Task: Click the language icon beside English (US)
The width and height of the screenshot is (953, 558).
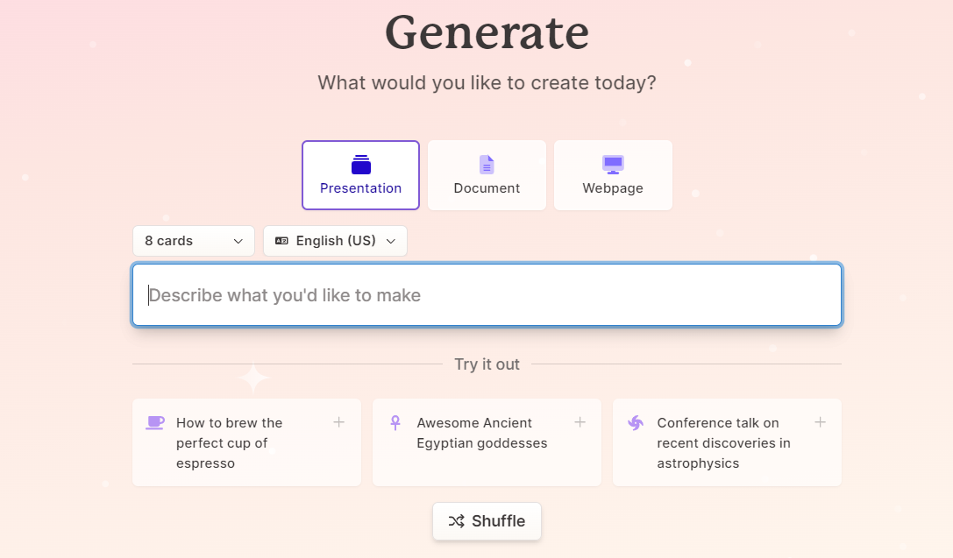Action: click(281, 241)
